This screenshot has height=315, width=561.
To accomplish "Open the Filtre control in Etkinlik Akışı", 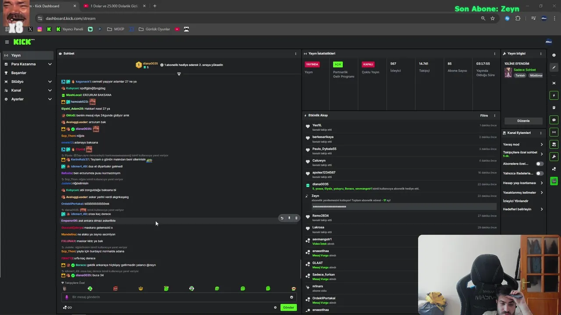I will 484,115.
